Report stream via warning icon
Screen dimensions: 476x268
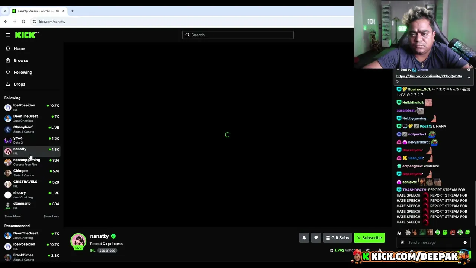click(380, 251)
